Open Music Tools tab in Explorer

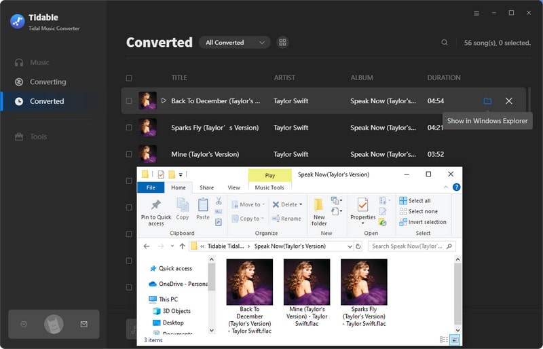(269, 187)
